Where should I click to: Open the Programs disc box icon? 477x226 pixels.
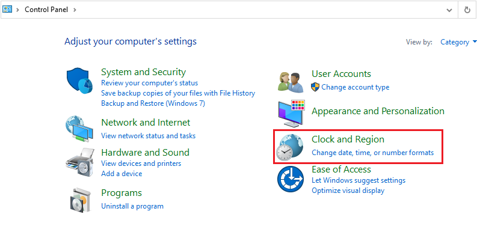tap(80, 200)
